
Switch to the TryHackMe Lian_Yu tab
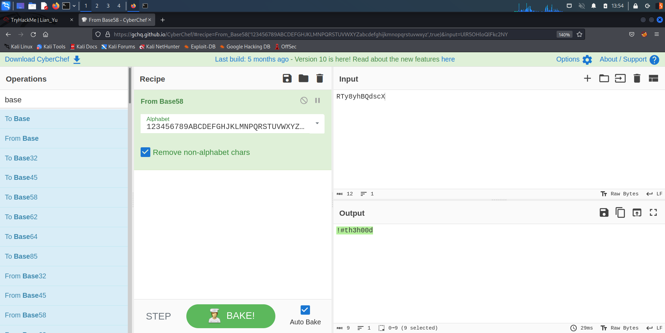click(x=35, y=20)
